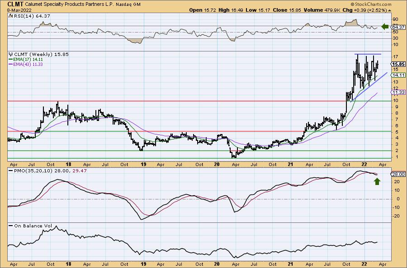Image resolution: width=407 pixels, height=268 pixels.
Task: Click year 21 on the price panel time axis
Action: pos(291,164)
